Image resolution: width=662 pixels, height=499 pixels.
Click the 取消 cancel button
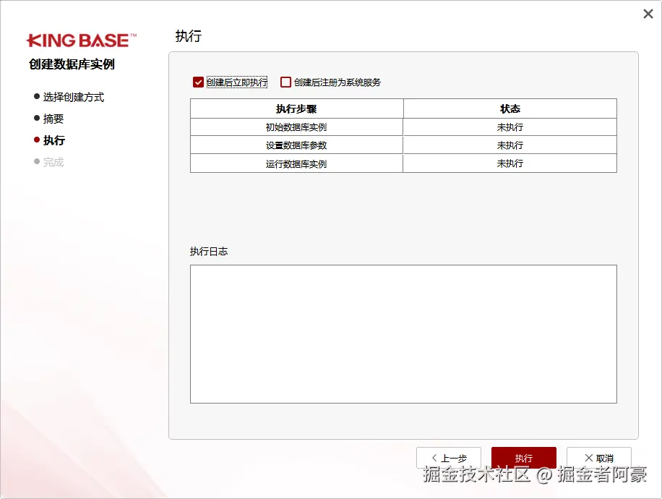pyautogui.click(x=598, y=458)
